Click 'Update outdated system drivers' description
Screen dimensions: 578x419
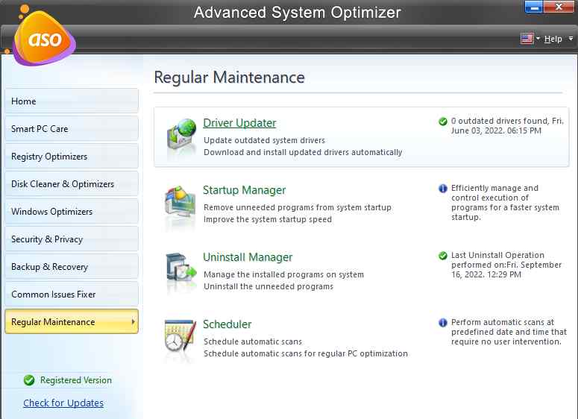[x=264, y=140]
